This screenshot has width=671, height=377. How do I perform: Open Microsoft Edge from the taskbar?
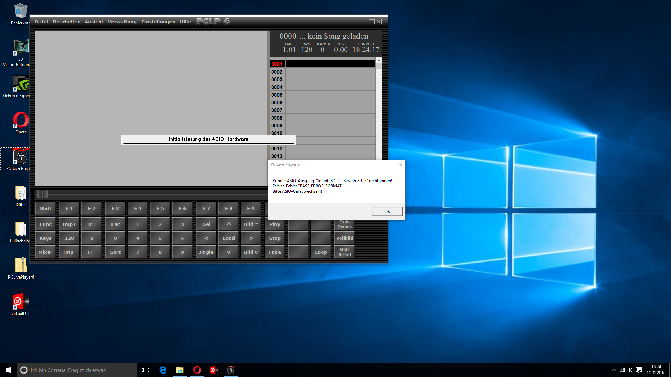[163, 370]
